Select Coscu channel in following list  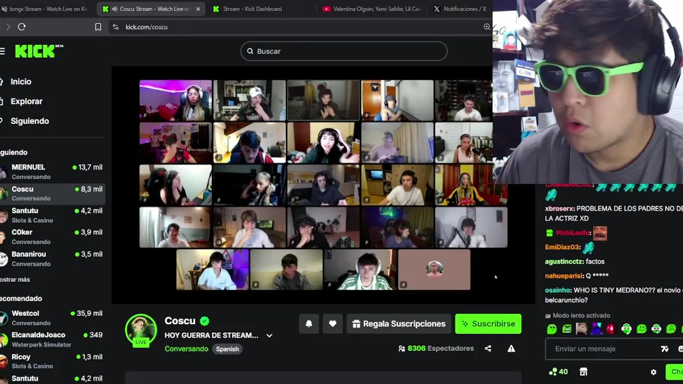pos(52,194)
